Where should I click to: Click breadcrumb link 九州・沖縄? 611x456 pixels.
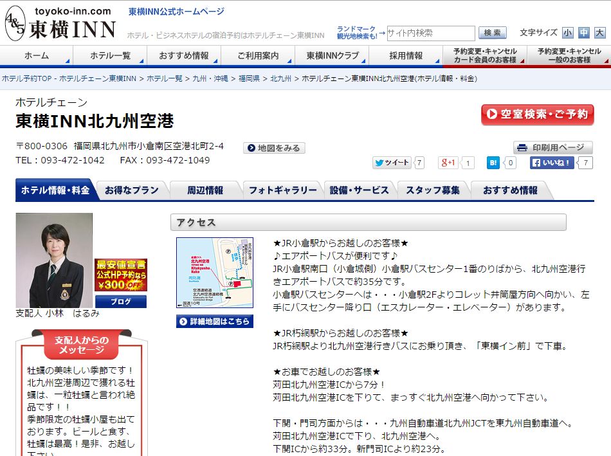210,78
